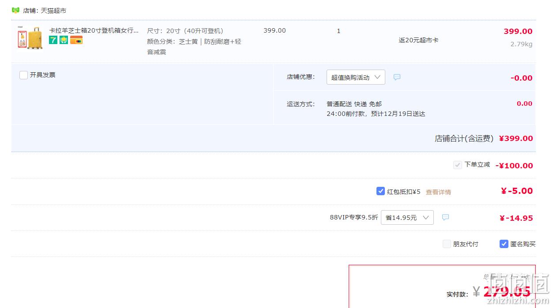This screenshot has height=308, width=553.
Task: Click the -0.00 store discount value
Action: 522,78
